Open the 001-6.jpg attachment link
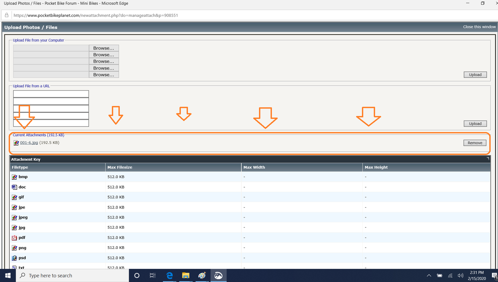The width and height of the screenshot is (498, 282). 29,143
